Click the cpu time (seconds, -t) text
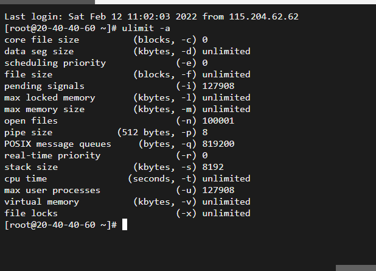376x271 pixels. coord(162,178)
